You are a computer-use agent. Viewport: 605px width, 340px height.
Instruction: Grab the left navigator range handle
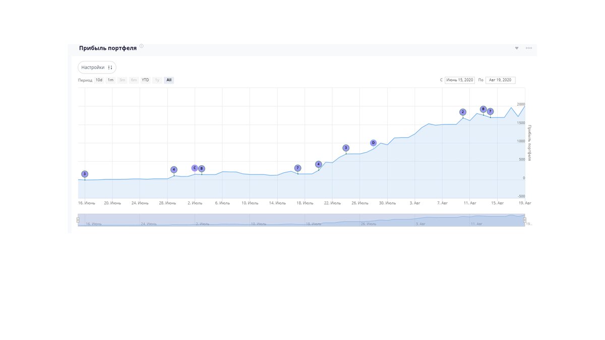pyautogui.click(x=78, y=220)
